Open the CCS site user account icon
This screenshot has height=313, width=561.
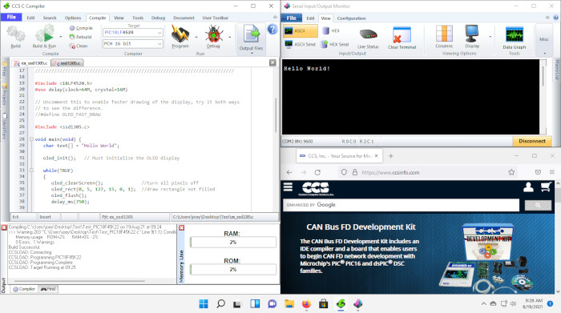point(528,187)
